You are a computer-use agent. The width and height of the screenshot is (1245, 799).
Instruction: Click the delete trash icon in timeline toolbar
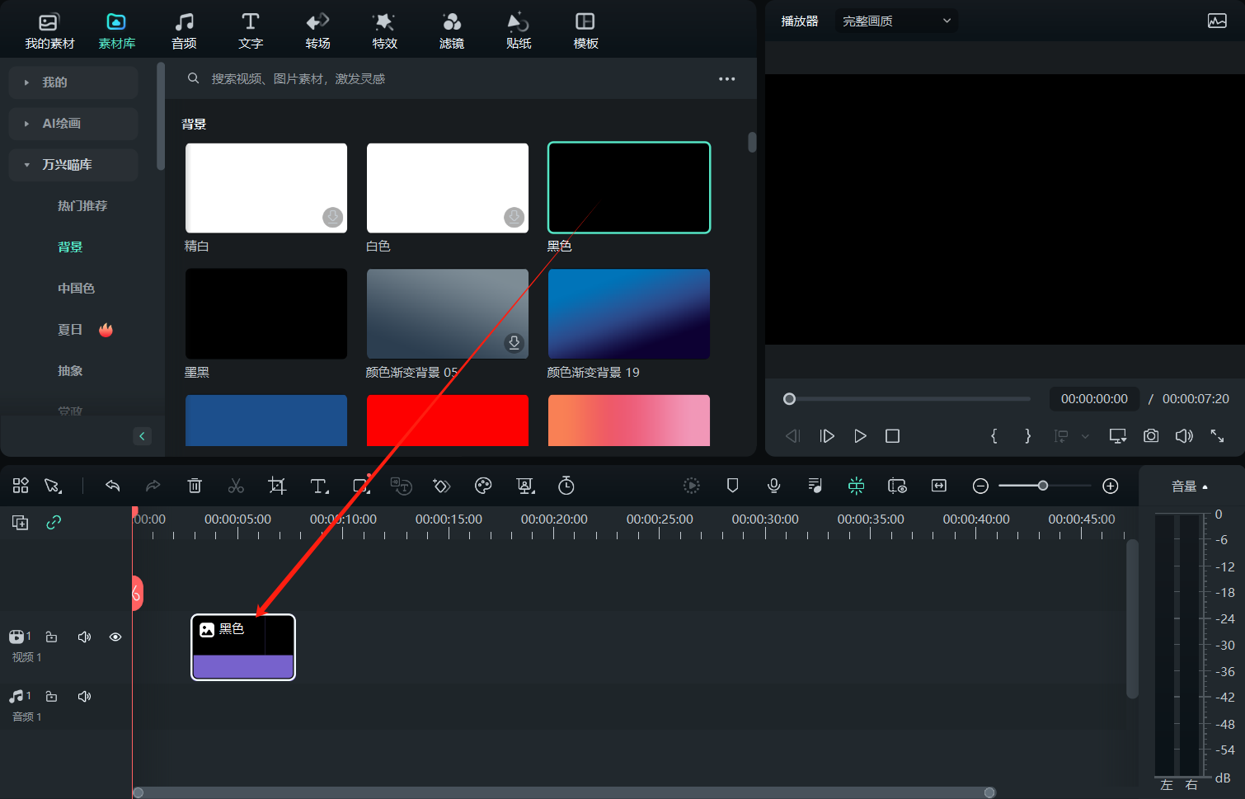point(195,486)
